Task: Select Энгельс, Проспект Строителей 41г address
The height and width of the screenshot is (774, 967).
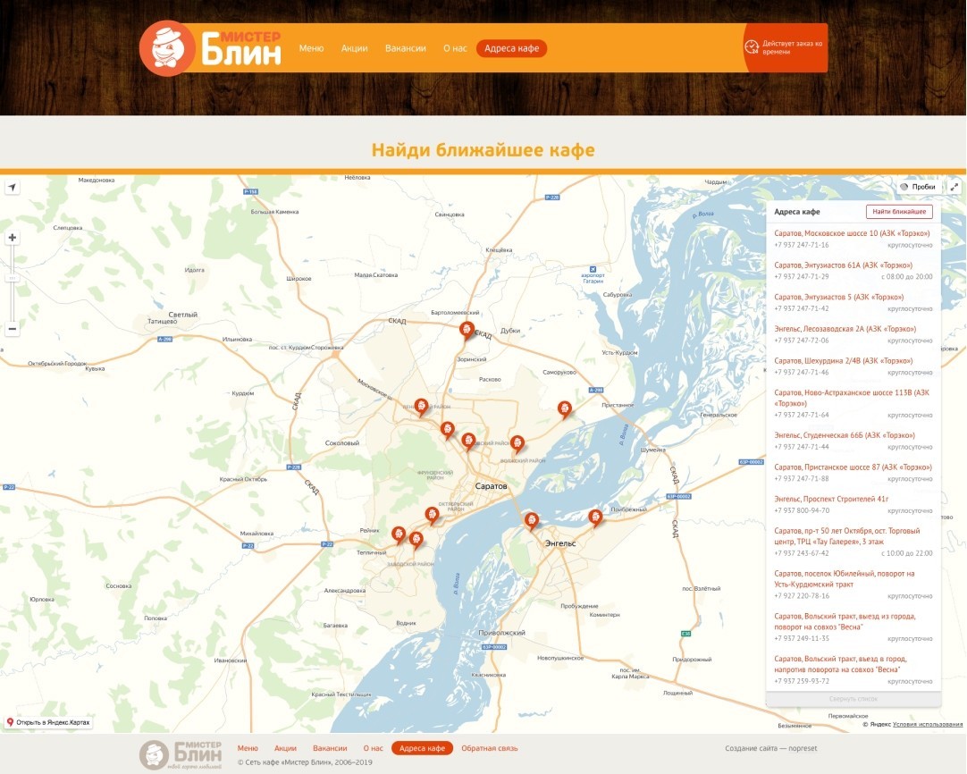Action: pos(831,499)
